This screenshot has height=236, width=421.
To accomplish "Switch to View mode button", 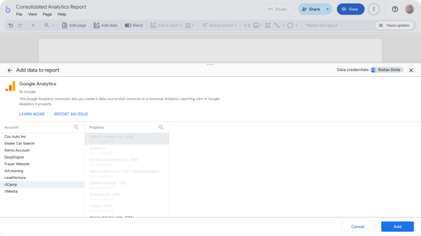I will tap(350, 9).
